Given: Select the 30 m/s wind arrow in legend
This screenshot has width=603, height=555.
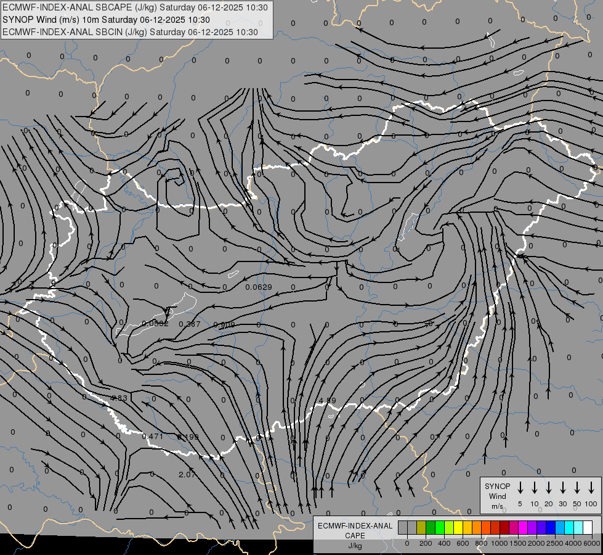Looking at the screenshot, I should 562,488.
